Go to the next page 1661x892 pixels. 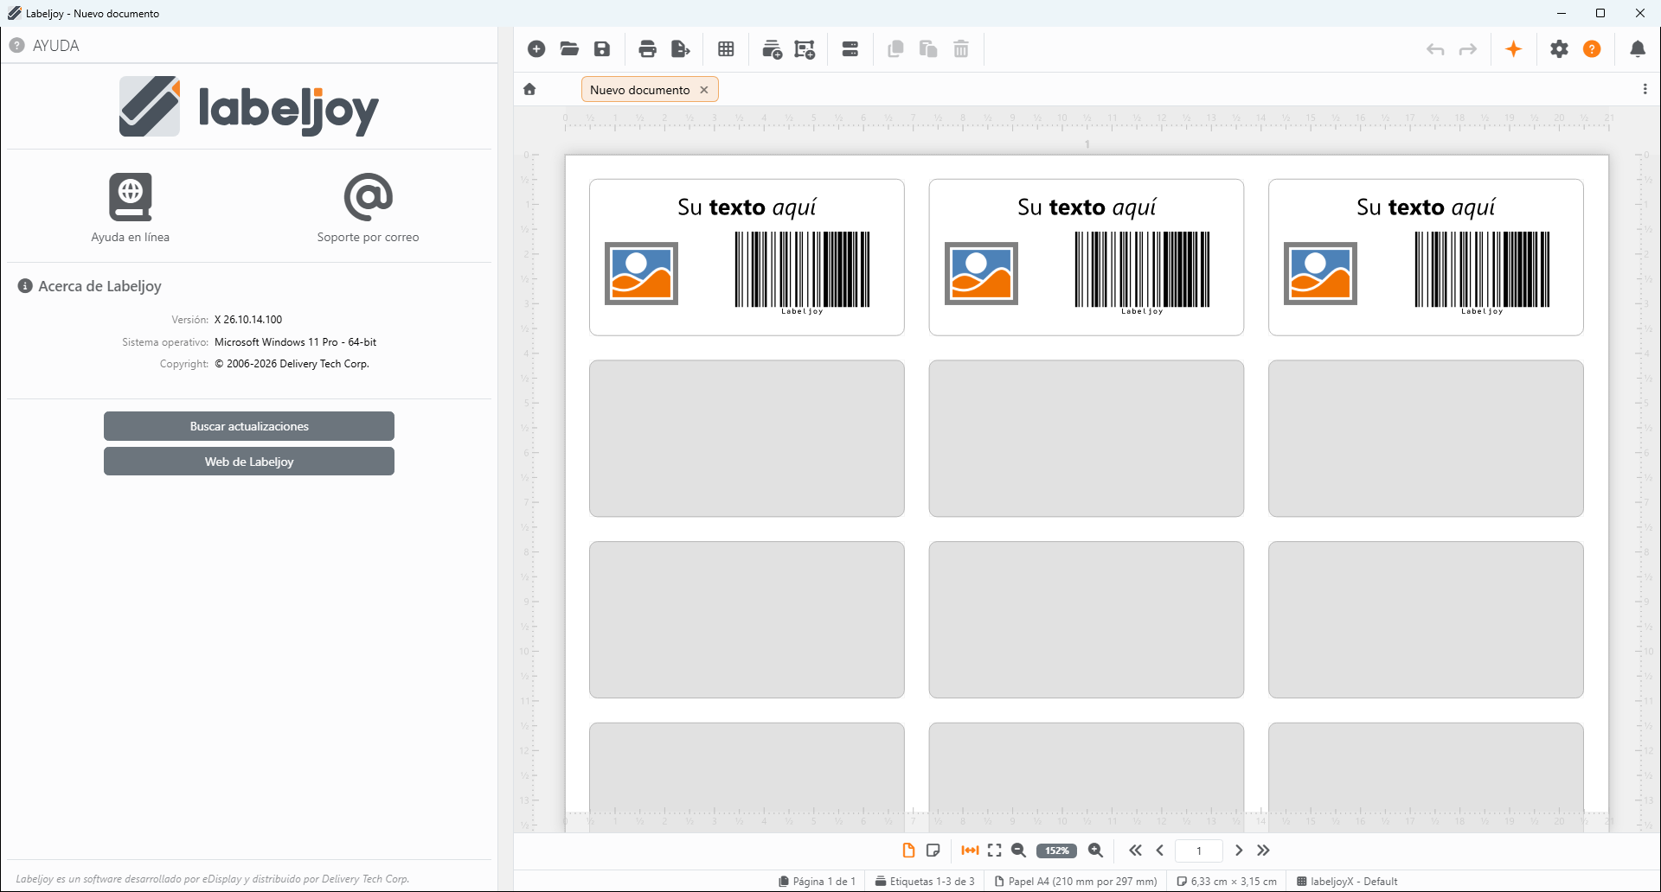click(1239, 851)
